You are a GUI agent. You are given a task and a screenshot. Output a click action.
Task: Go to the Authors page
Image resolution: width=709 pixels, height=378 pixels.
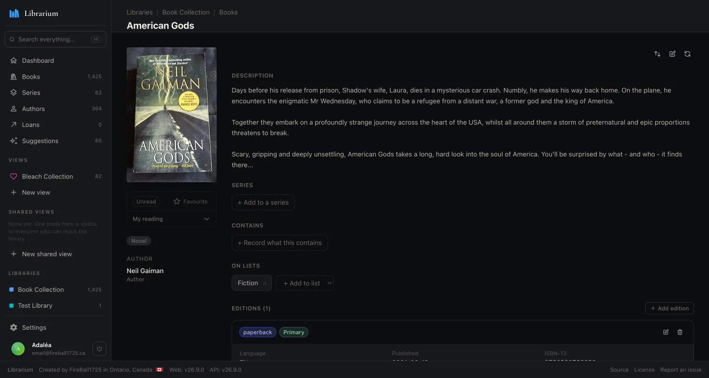click(55, 108)
